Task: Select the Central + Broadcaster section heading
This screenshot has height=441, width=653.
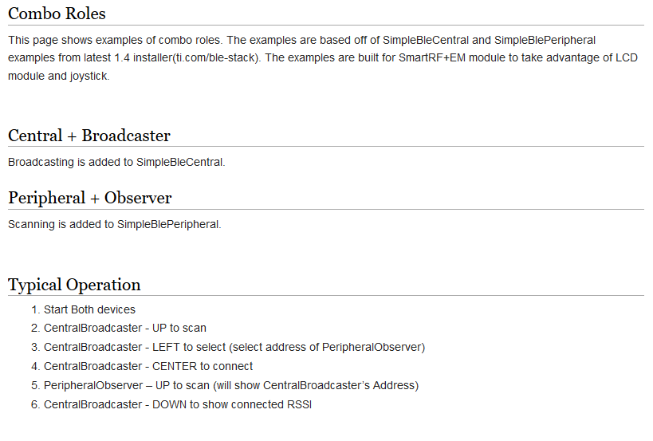Action: pos(89,136)
